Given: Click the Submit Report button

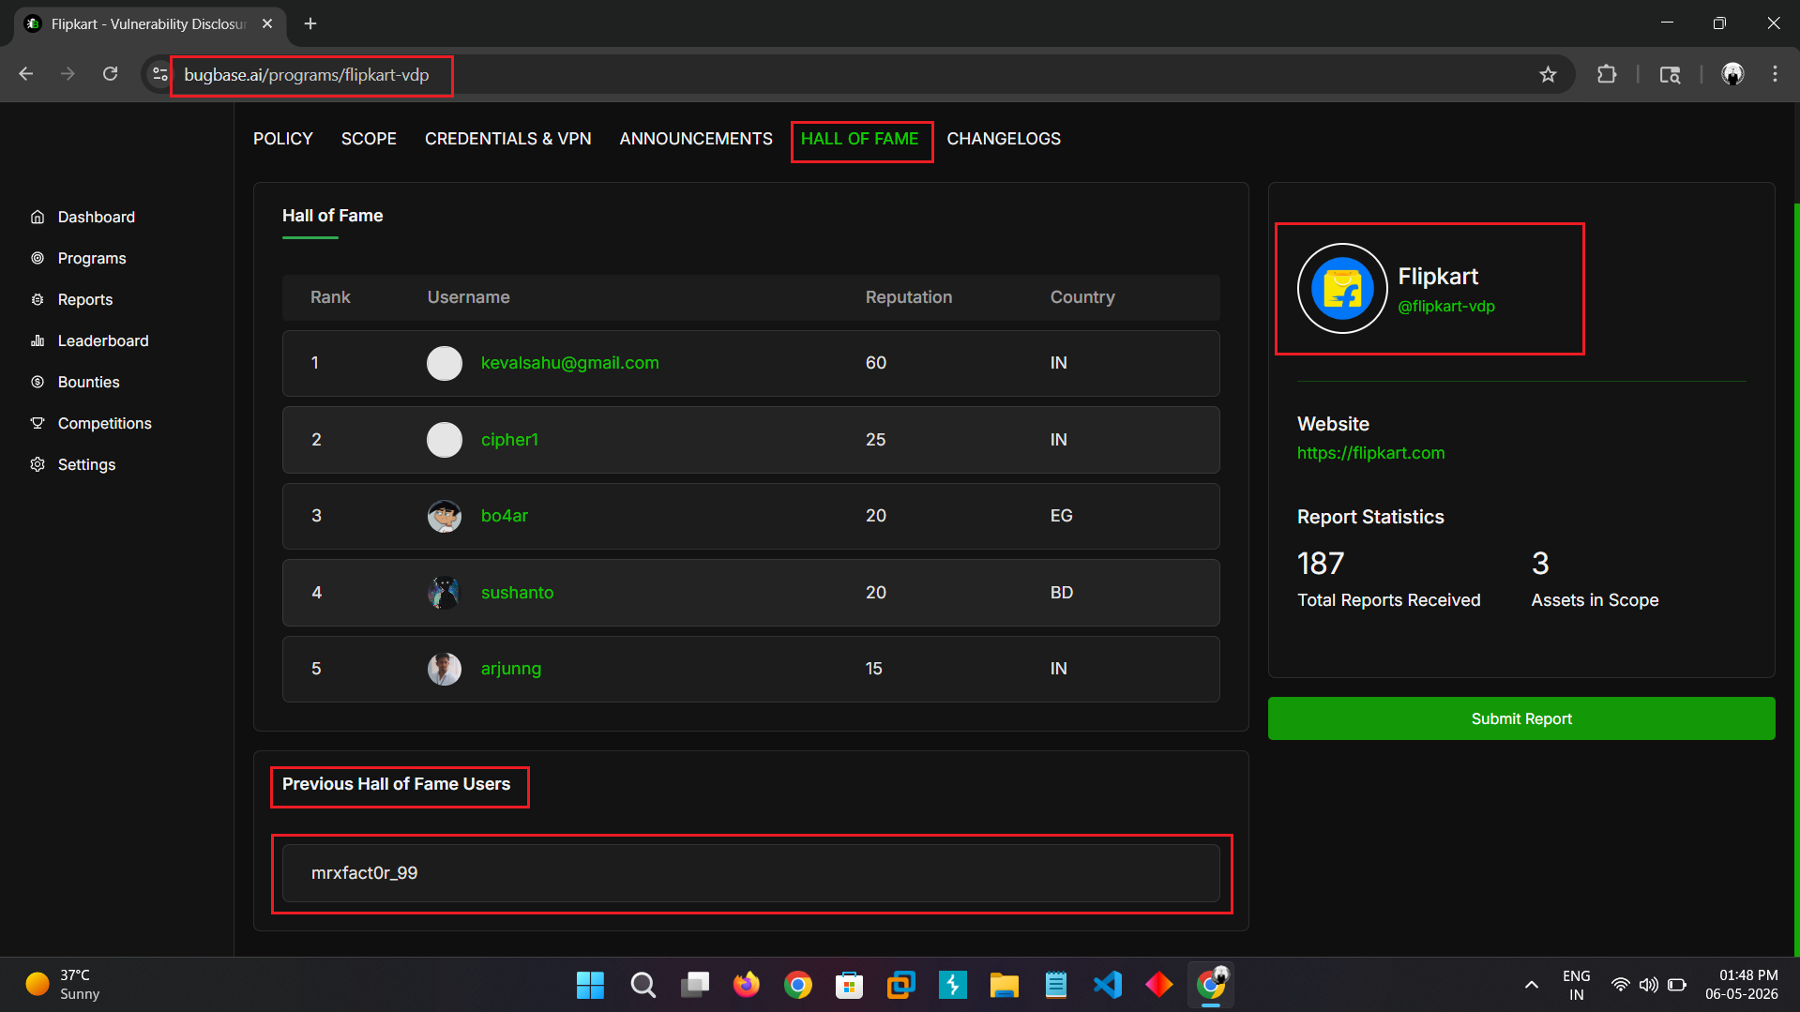Looking at the screenshot, I should [x=1521, y=718].
